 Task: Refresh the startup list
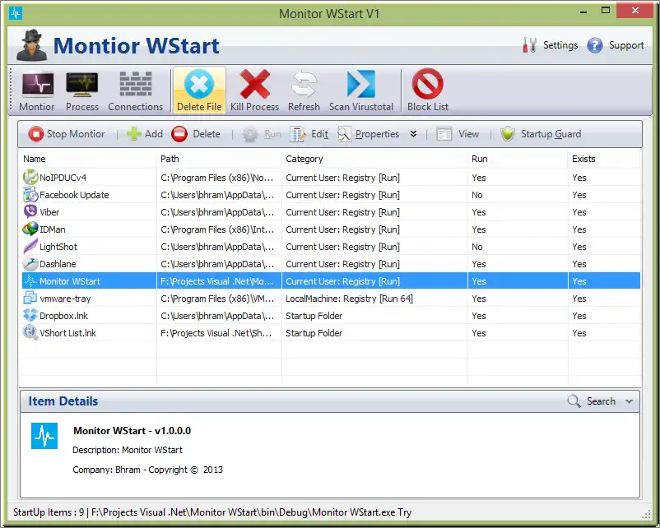304,84
